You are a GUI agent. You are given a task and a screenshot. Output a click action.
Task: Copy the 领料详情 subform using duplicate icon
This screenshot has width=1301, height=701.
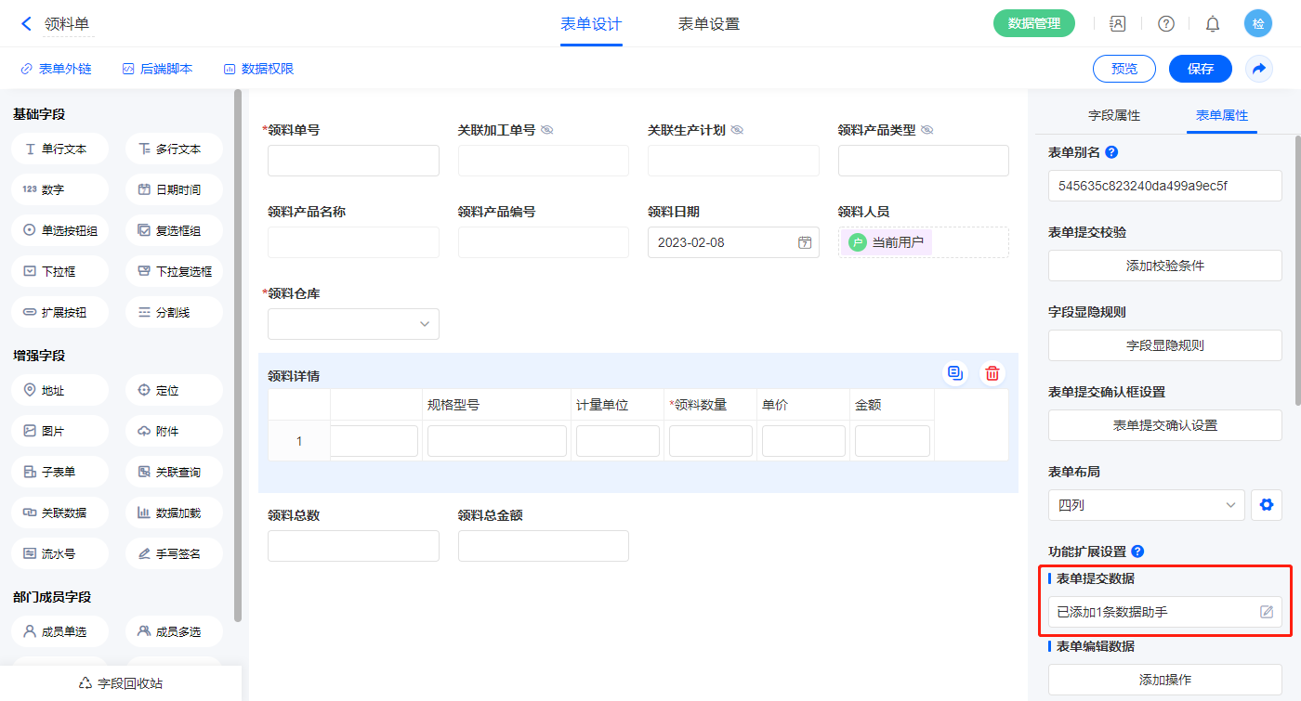tap(954, 373)
